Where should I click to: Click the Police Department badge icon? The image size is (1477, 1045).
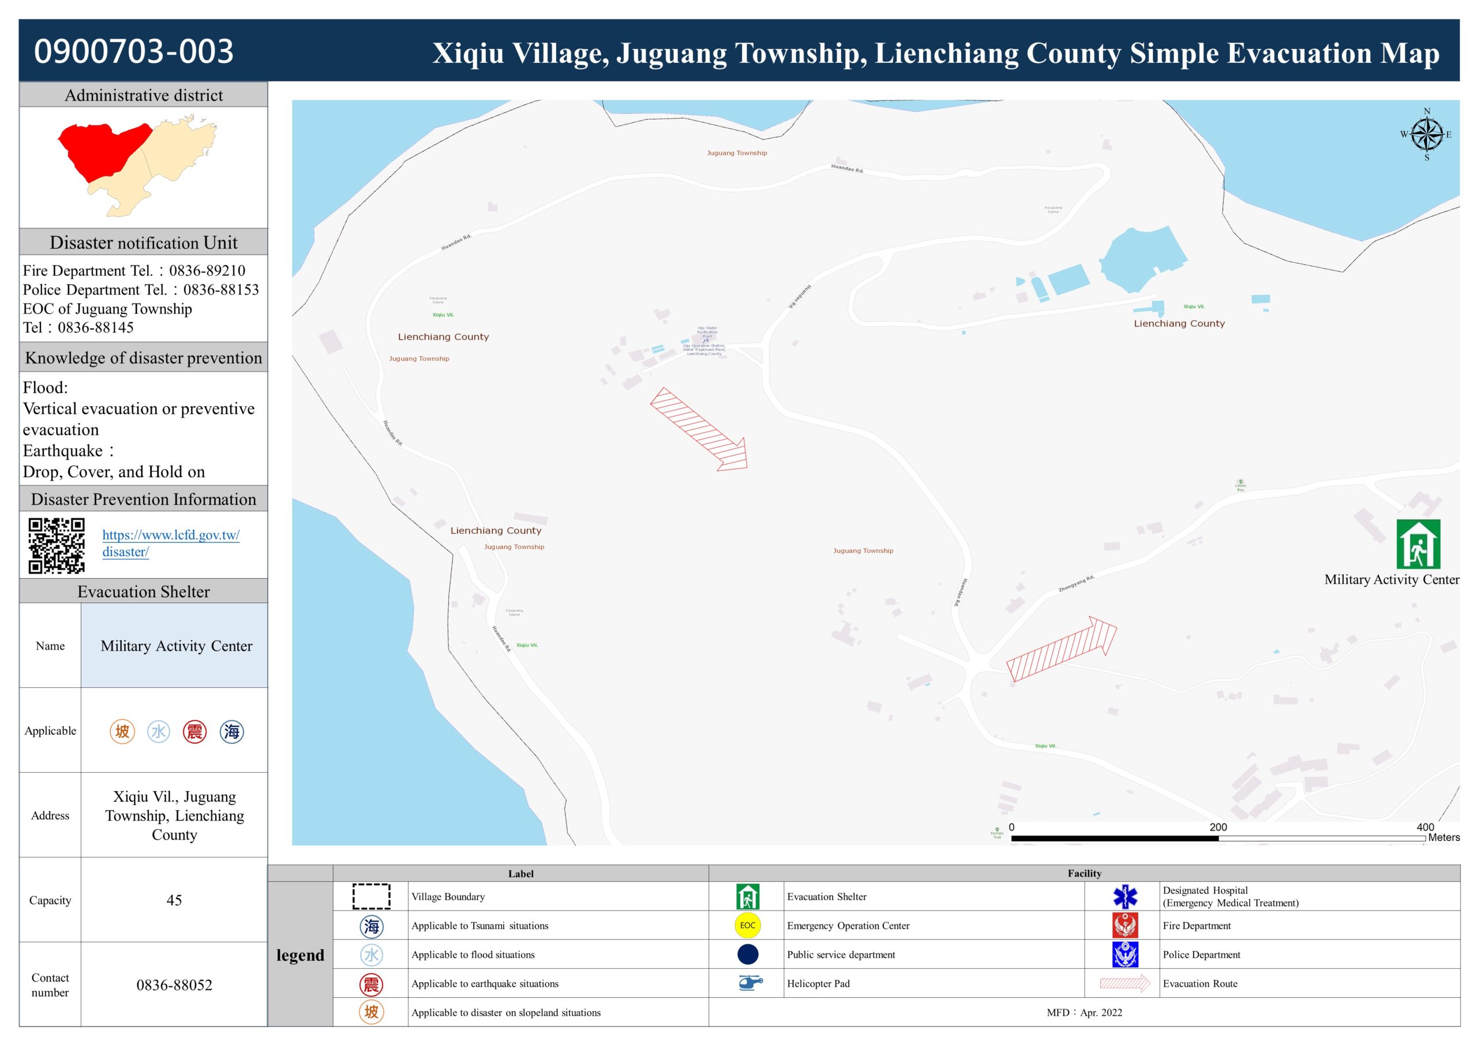click(x=1125, y=954)
